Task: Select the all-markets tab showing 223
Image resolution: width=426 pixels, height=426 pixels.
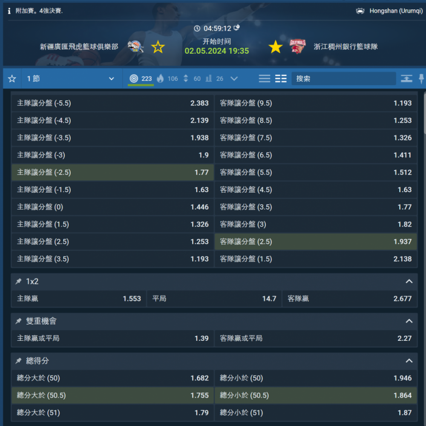Action: tap(141, 79)
